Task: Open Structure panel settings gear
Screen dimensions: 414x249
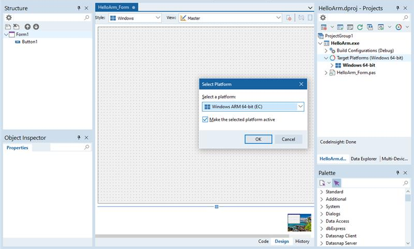Action: 9,18
